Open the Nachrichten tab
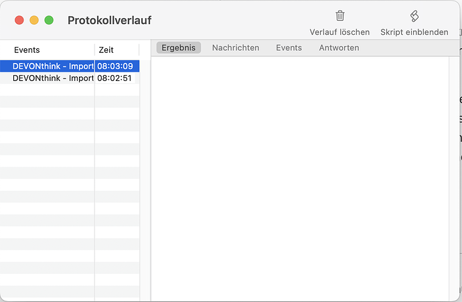The width and height of the screenshot is (462, 302). (234, 48)
